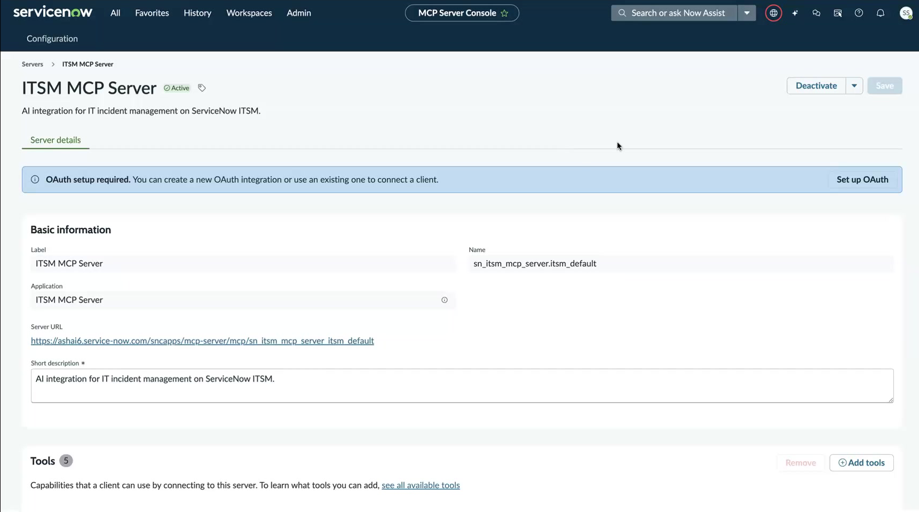Click the Name input field

point(681,264)
